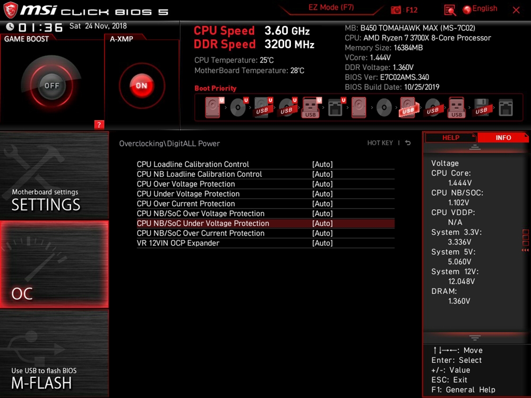The width and height of the screenshot is (531, 398).
Task: Open the BIOS search magnifier icon
Action: (x=450, y=10)
